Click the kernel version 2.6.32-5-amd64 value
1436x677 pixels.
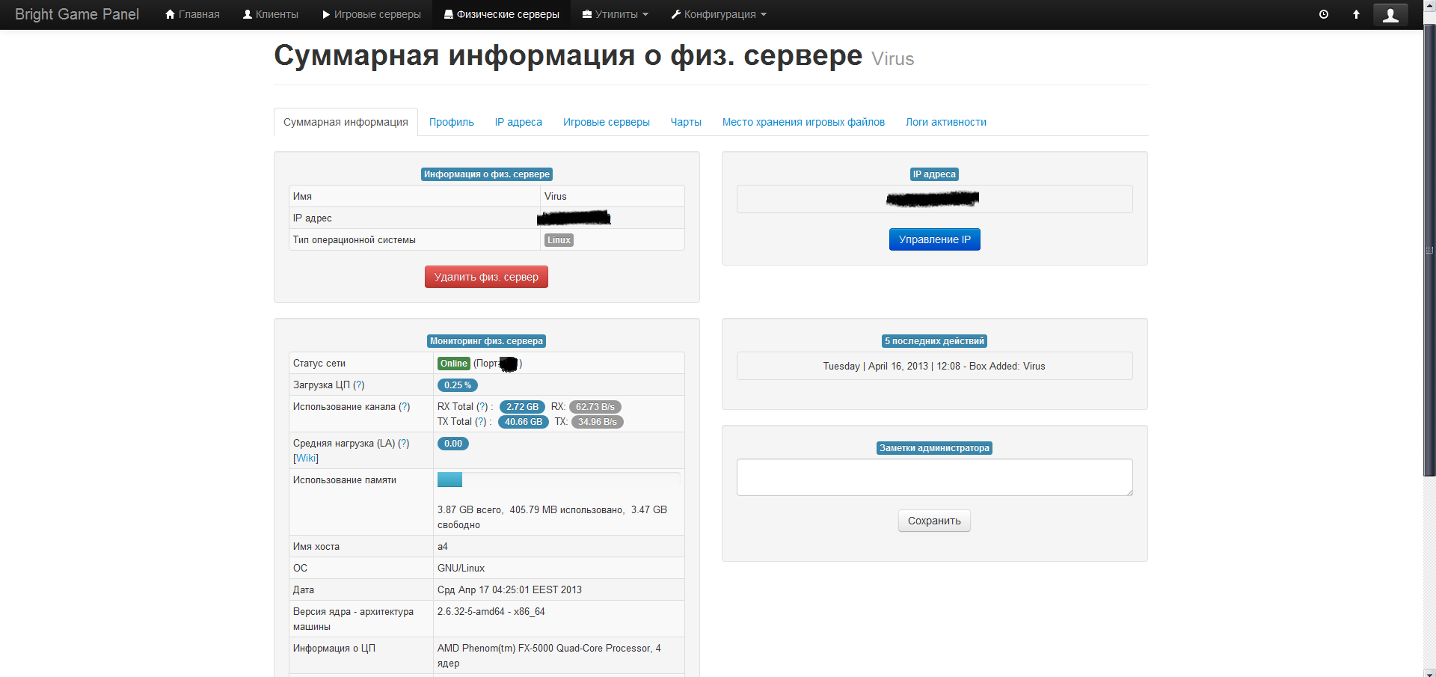tap(491, 611)
